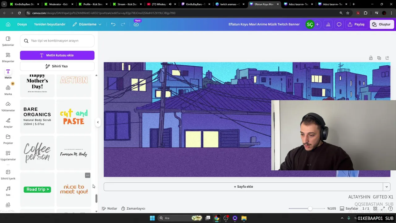Select the Metin sidebar tab
This screenshot has height=223, width=396.
(x=8, y=74)
